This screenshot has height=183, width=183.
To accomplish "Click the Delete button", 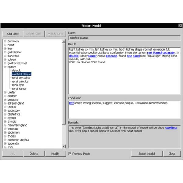I will [x=34, y=154].
